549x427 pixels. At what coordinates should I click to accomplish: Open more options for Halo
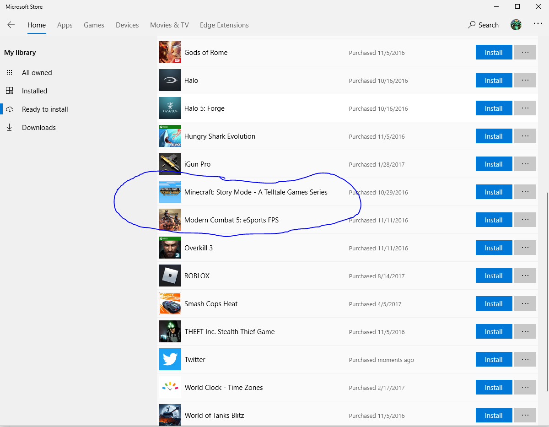(x=525, y=81)
